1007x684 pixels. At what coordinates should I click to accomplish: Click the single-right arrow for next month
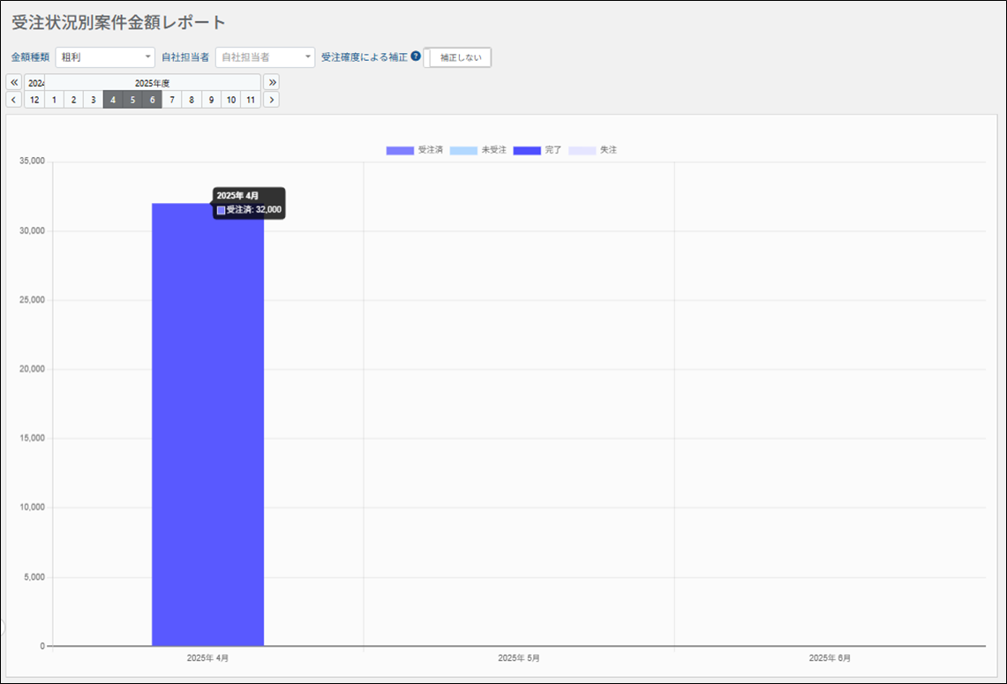(x=272, y=100)
